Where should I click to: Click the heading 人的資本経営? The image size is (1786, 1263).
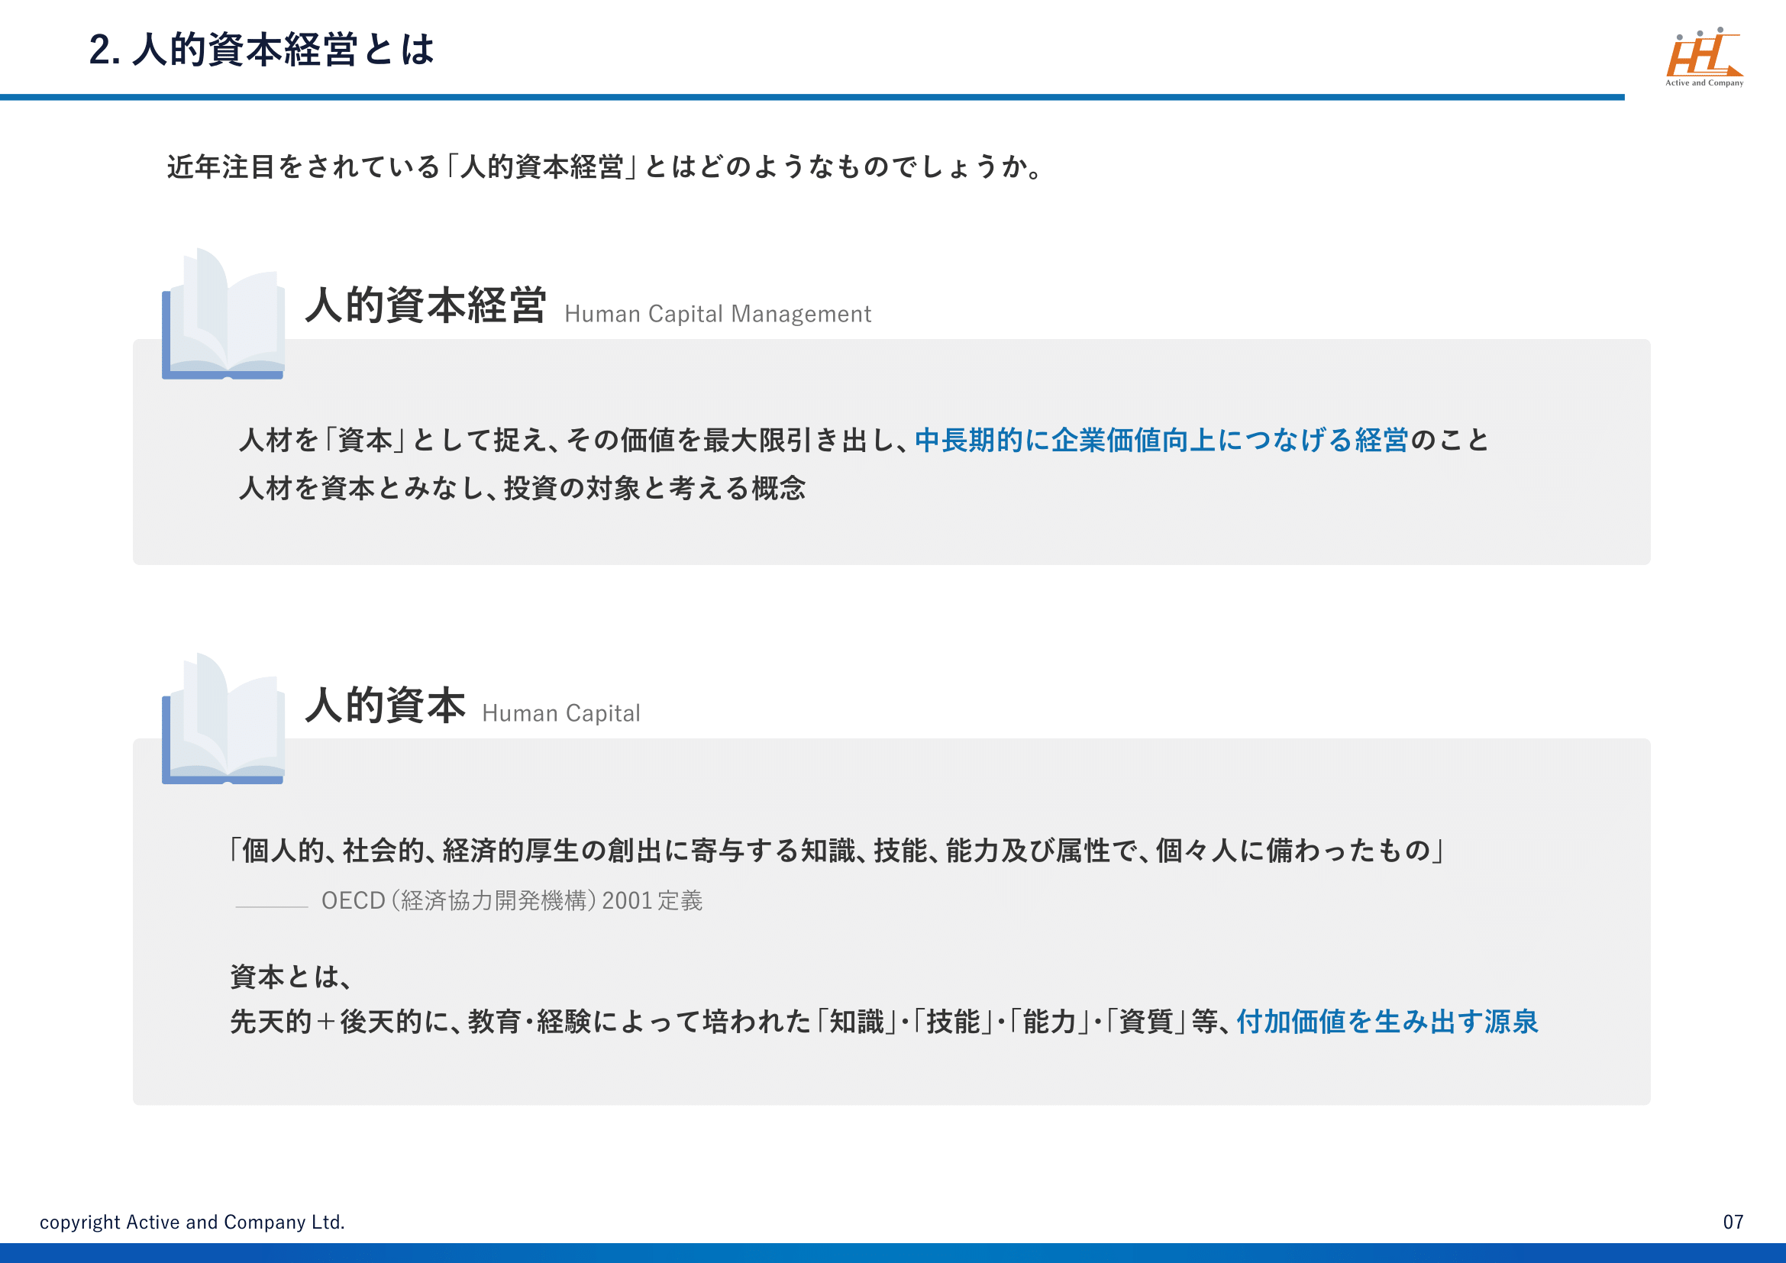[425, 305]
